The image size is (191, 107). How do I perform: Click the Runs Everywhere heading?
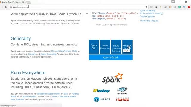(x=28, y=73)
